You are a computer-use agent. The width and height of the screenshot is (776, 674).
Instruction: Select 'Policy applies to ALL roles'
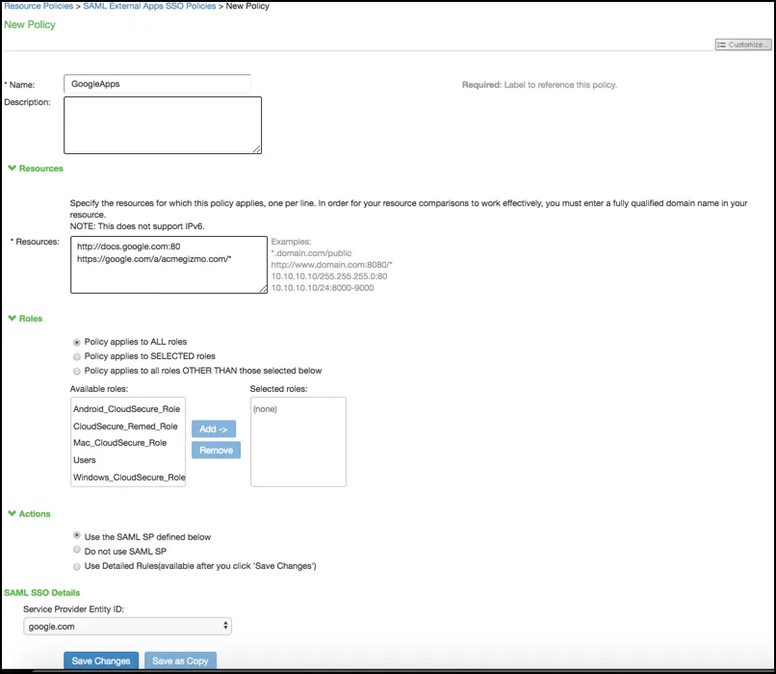click(x=77, y=343)
